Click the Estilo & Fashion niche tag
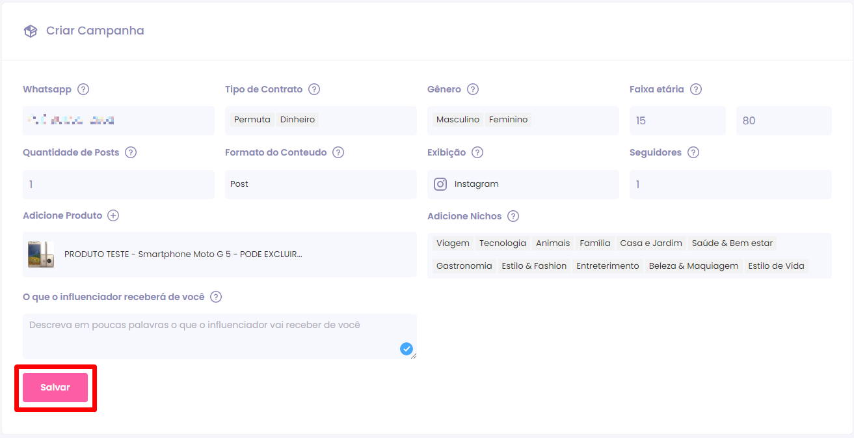854x438 pixels. tap(534, 266)
